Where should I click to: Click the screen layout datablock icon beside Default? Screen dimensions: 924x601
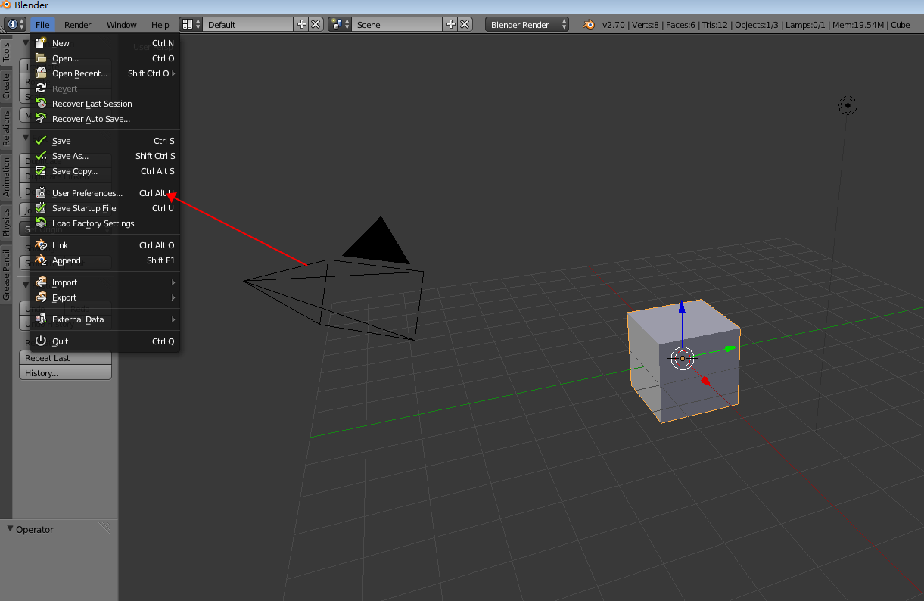186,23
